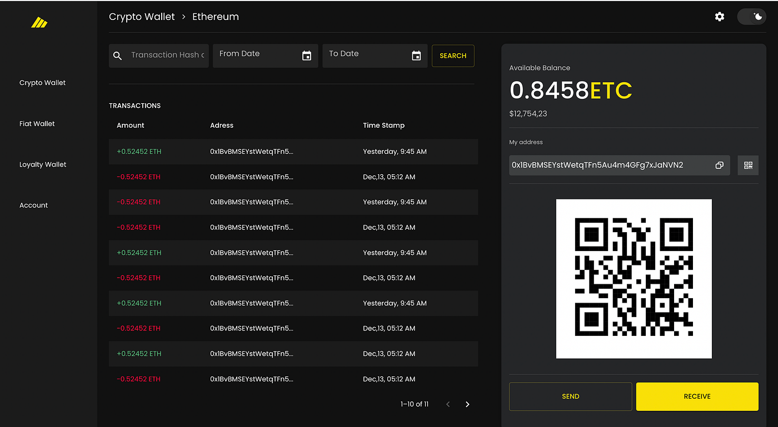Click the Time Stamp column header
Viewport: 778px width, 427px height.
[x=384, y=125]
